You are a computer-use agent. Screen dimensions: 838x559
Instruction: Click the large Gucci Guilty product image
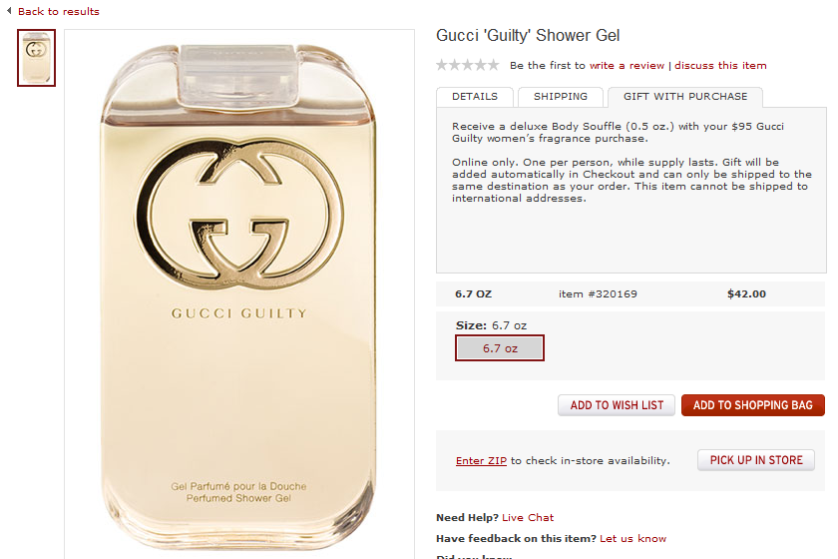coord(238,294)
